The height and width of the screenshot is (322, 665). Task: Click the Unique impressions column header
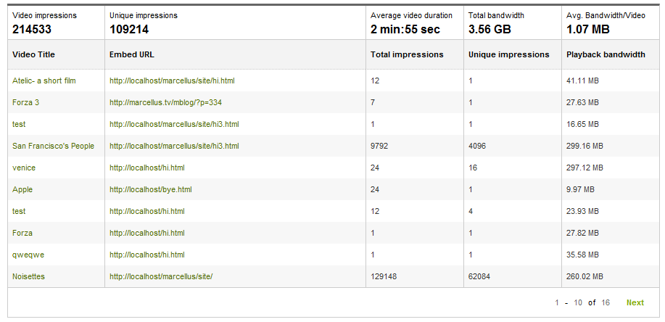coord(508,54)
